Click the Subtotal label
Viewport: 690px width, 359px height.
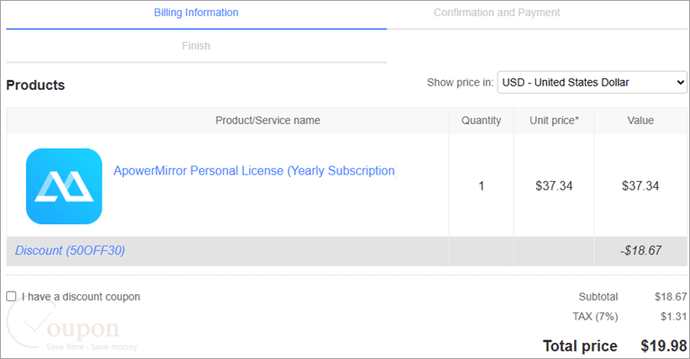[598, 297]
